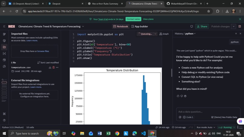
Task: Open Publish changes dropdown arrow
Action: [x=234, y=26]
